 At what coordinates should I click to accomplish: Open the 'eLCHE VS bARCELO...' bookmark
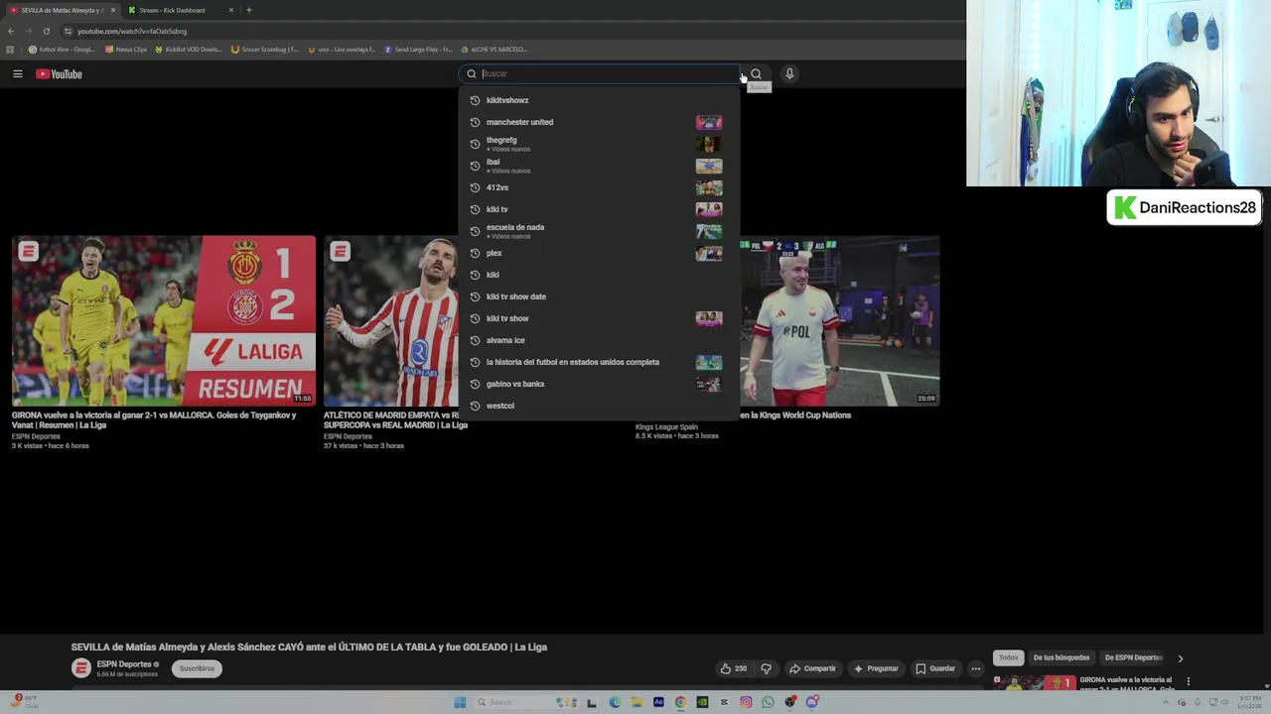pyautogui.click(x=494, y=49)
